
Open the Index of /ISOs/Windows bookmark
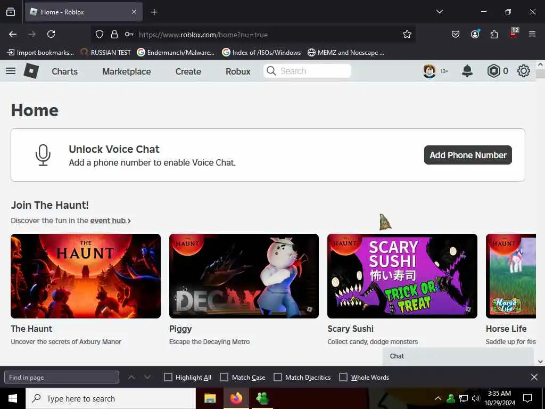point(261,53)
